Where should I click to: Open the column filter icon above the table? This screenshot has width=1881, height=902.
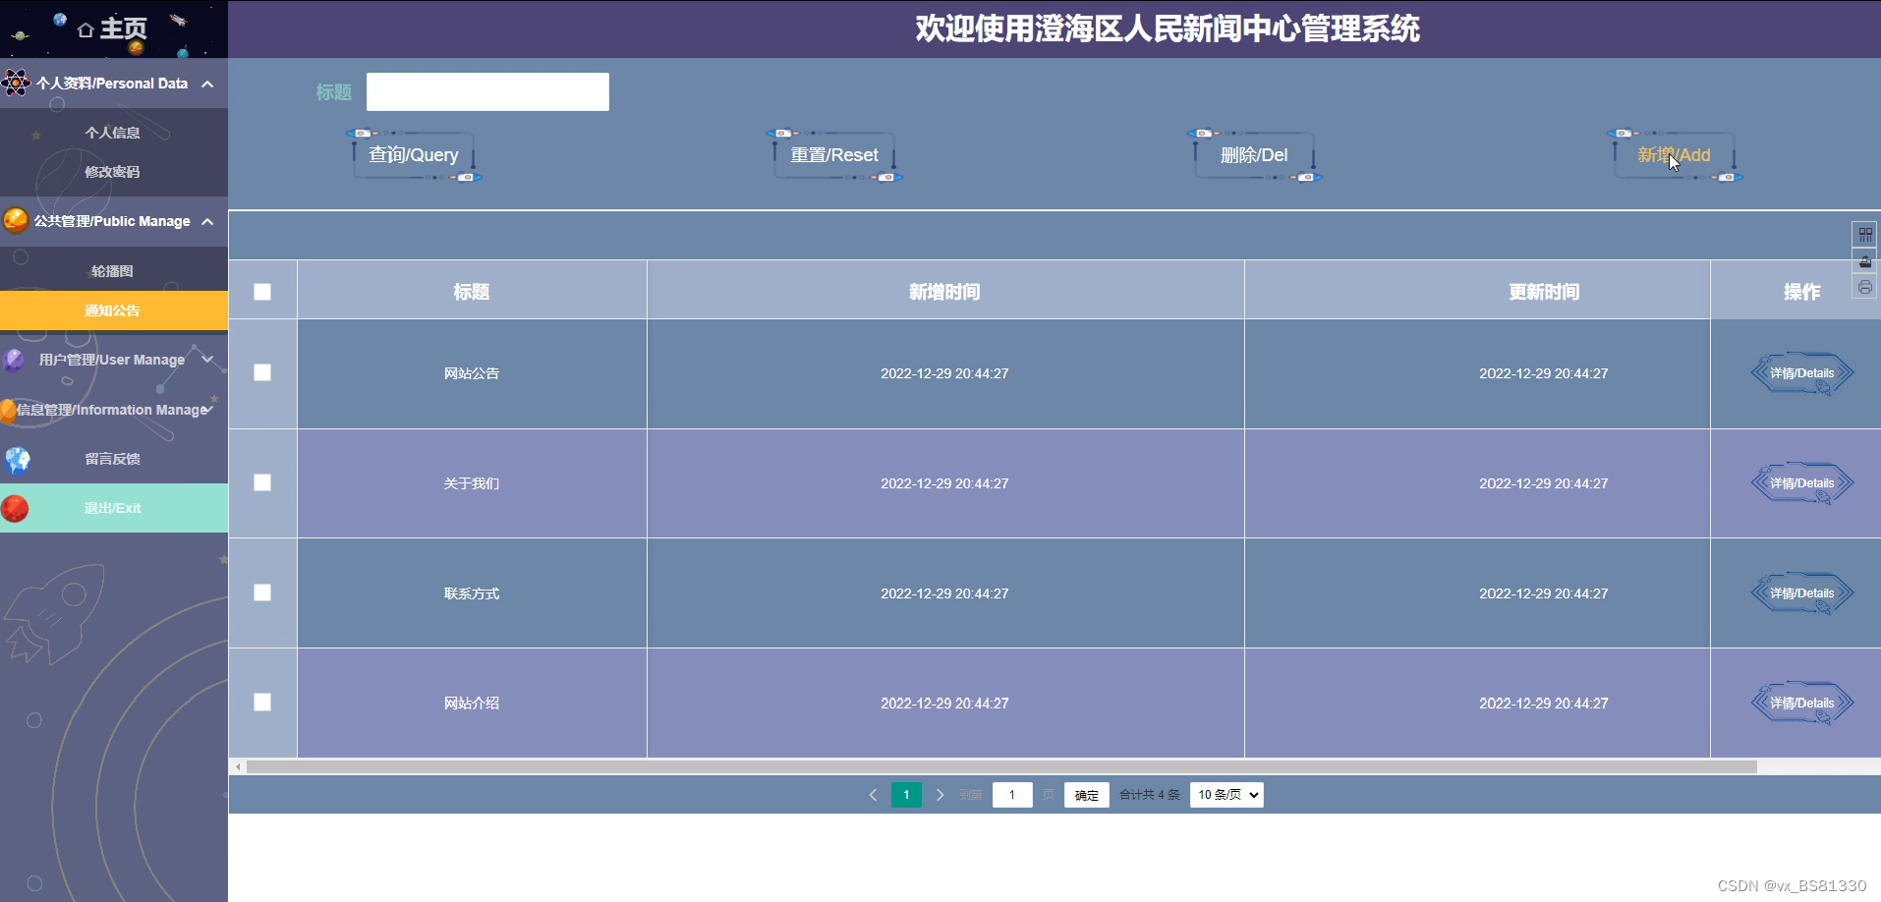1864,234
